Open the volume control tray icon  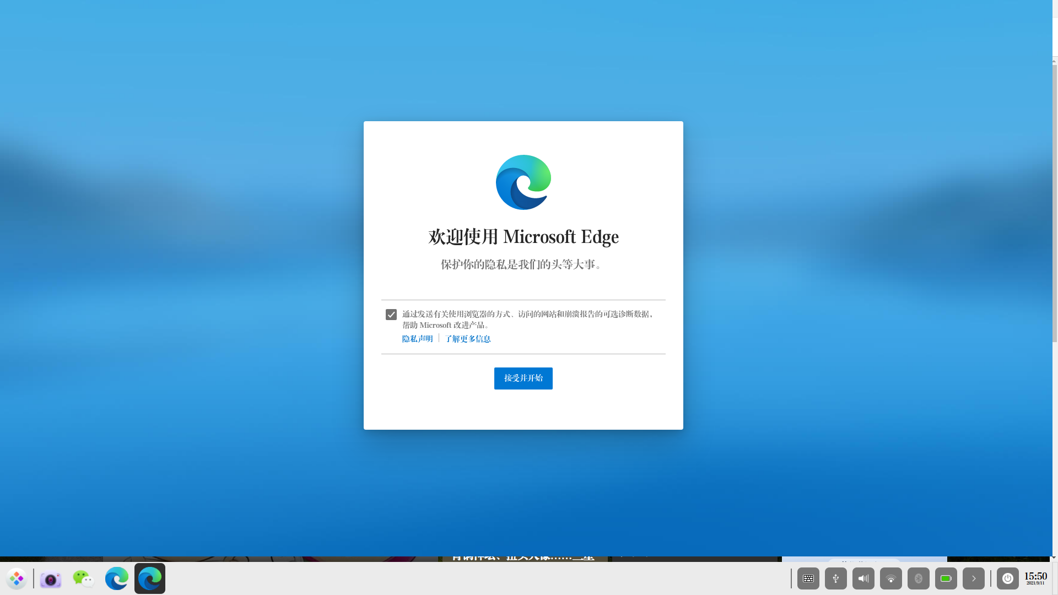[x=863, y=578]
